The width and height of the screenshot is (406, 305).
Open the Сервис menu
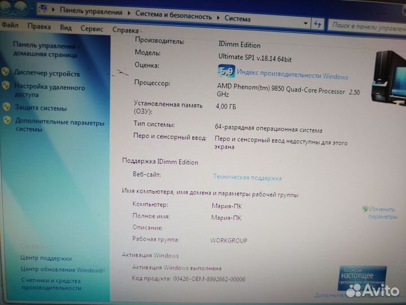tap(91, 28)
